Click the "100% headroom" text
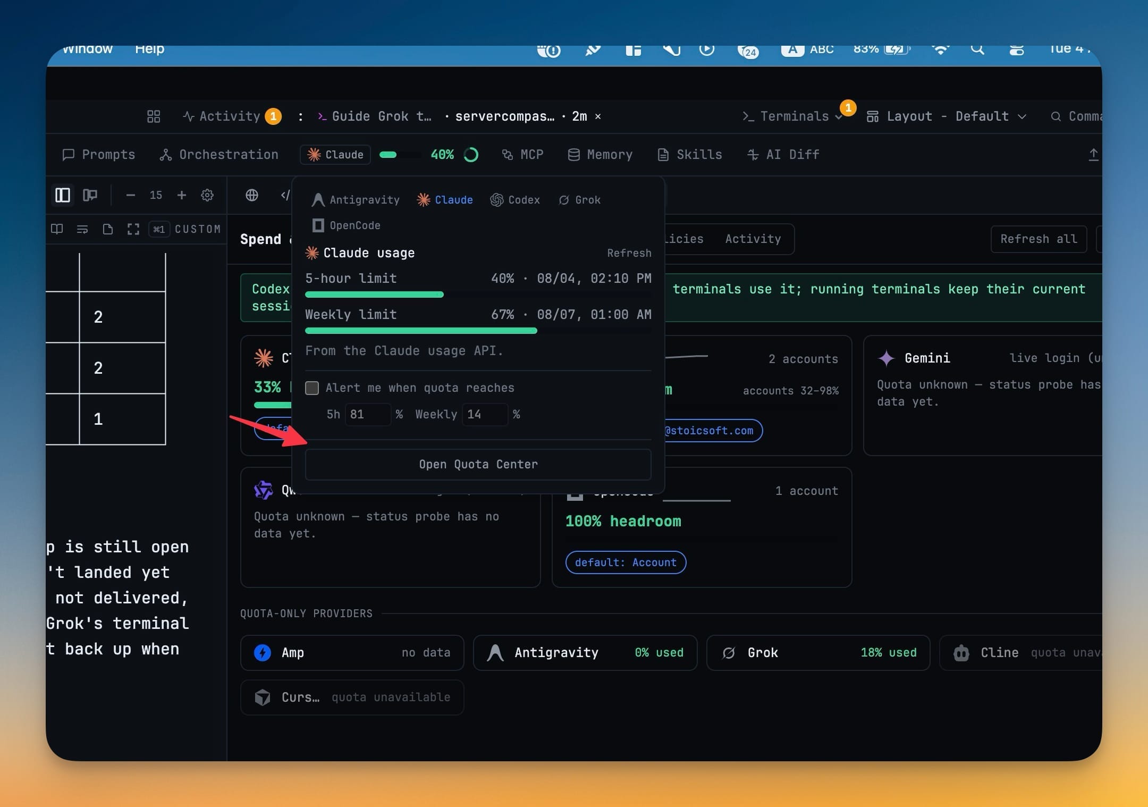The height and width of the screenshot is (807, 1148). (x=623, y=522)
